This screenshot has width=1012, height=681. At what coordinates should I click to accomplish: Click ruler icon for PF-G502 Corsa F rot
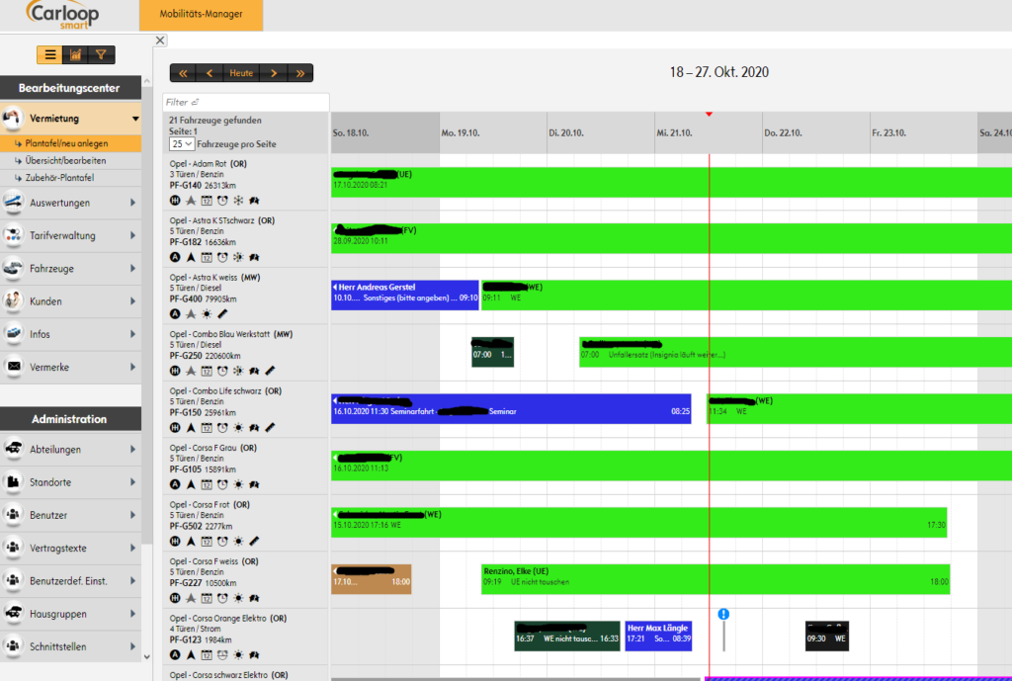[254, 542]
